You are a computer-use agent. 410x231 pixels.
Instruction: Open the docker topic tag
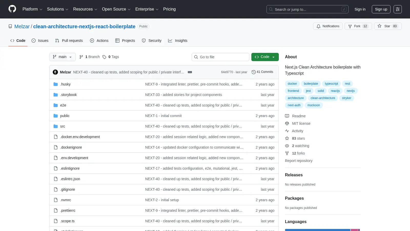[x=292, y=84]
